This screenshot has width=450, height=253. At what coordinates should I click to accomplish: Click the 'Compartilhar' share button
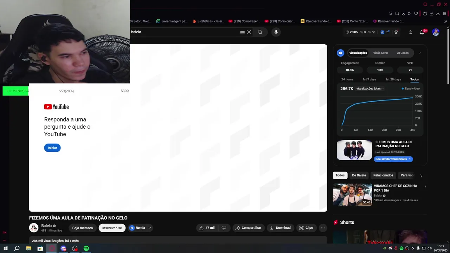pos(248,228)
